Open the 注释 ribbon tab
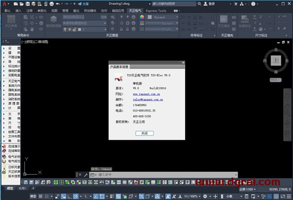The height and width of the screenshot is (200, 293). tap(30, 10)
